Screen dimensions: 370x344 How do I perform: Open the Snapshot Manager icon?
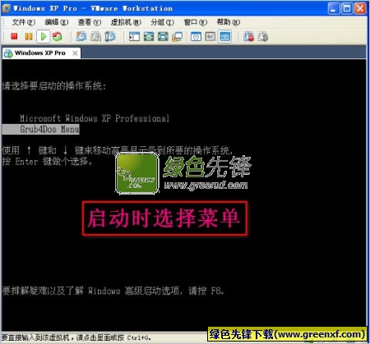click(110, 36)
